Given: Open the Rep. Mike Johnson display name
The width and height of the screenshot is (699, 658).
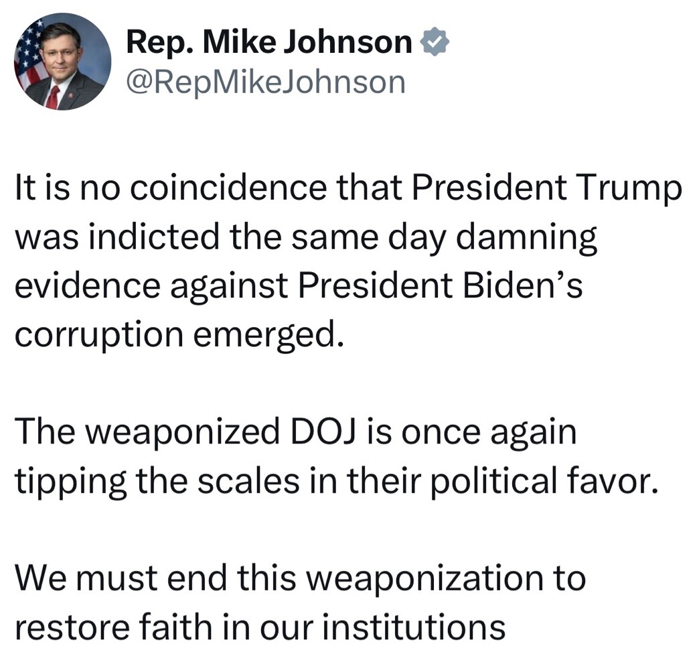Looking at the screenshot, I should 269,42.
